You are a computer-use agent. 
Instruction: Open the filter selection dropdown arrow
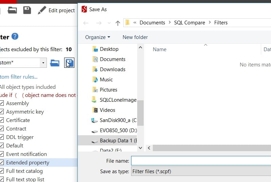43,63
